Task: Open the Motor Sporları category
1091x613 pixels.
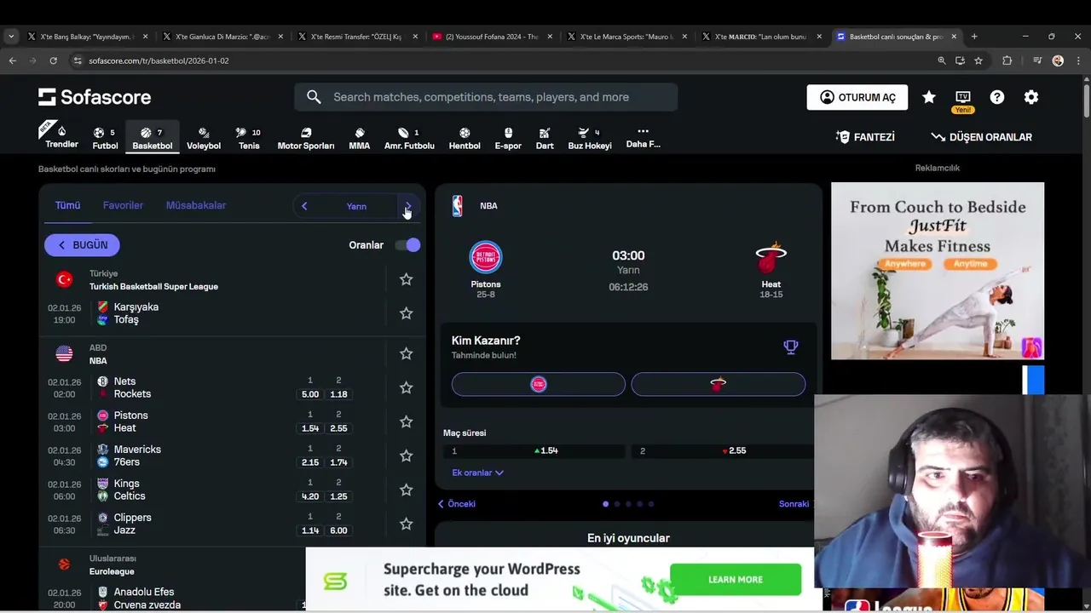Action: (x=306, y=138)
